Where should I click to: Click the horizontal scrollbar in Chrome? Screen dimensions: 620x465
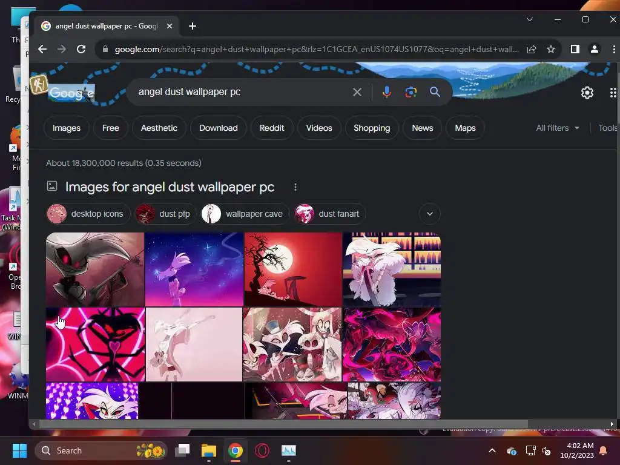point(283,424)
